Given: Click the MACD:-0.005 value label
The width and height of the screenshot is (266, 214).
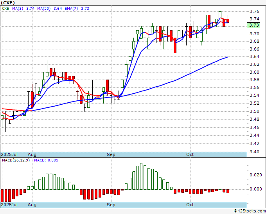Looking at the screenshot, I should pyautogui.click(x=46, y=160).
